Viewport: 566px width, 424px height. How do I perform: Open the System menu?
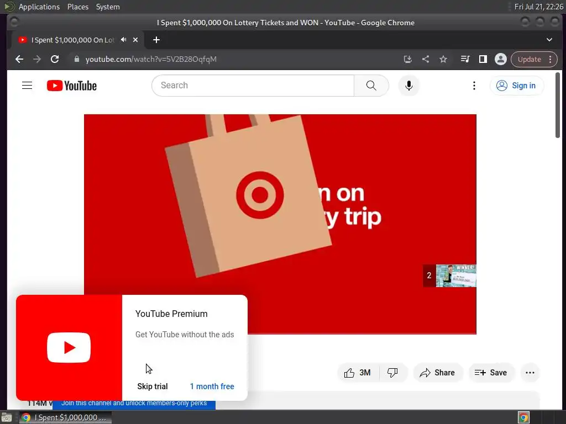pyautogui.click(x=108, y=7)
